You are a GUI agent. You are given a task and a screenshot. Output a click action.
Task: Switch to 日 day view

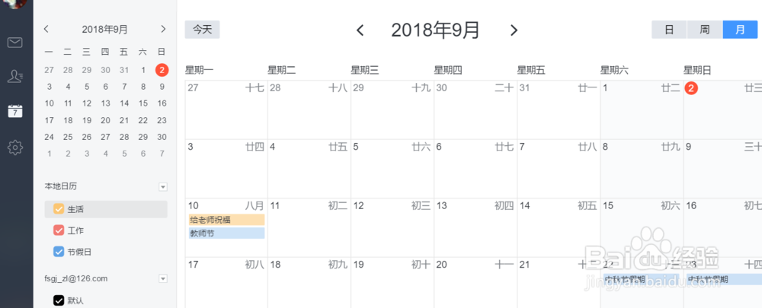pyautogui.click(x=669, y=30)
